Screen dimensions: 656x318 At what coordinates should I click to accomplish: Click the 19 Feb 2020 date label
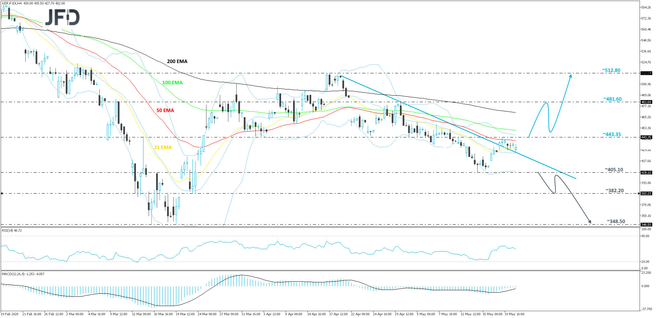[x=10, y=314]
